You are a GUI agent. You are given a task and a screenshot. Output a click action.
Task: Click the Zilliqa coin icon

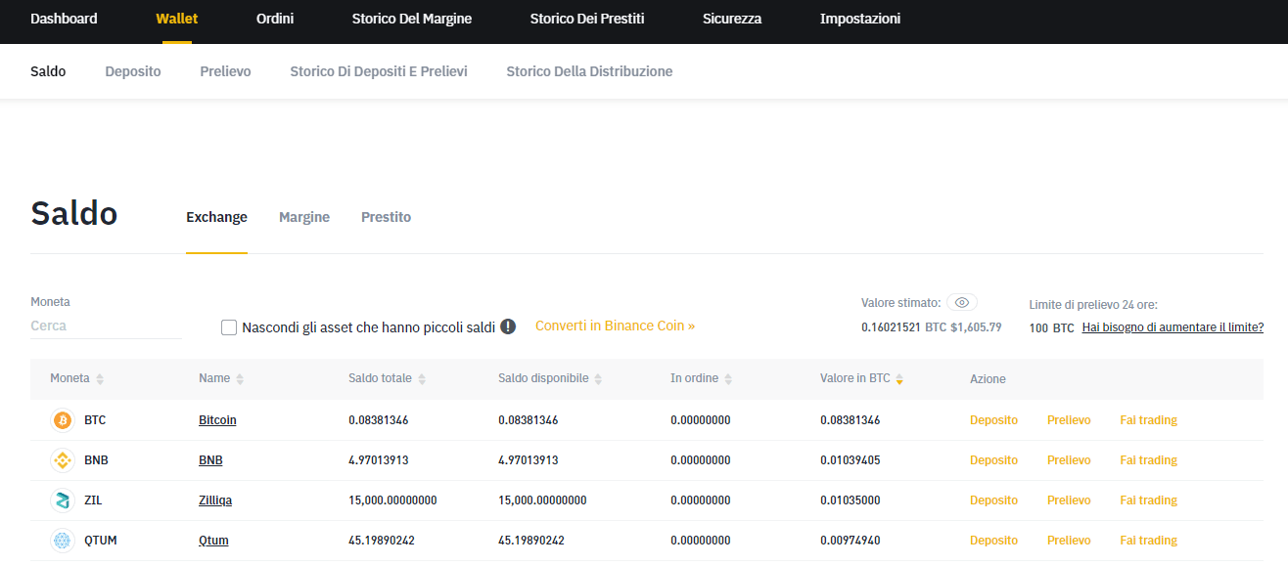point(63,500)
